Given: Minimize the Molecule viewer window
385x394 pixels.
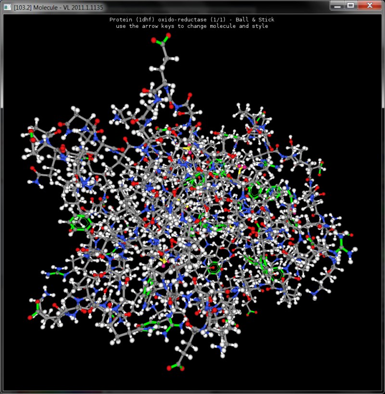Looking at the screenshot, I should [x=337, y=5].
